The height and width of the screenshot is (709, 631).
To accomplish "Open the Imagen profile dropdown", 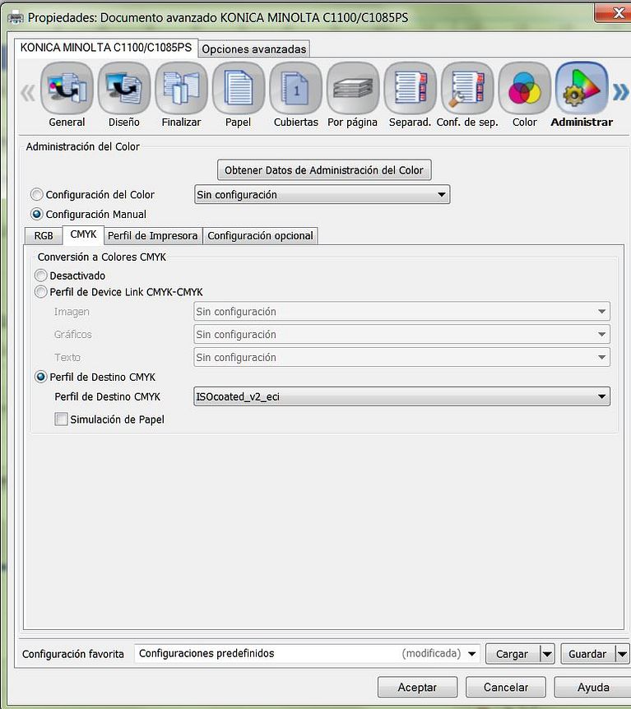I will (x=401, y=312).
